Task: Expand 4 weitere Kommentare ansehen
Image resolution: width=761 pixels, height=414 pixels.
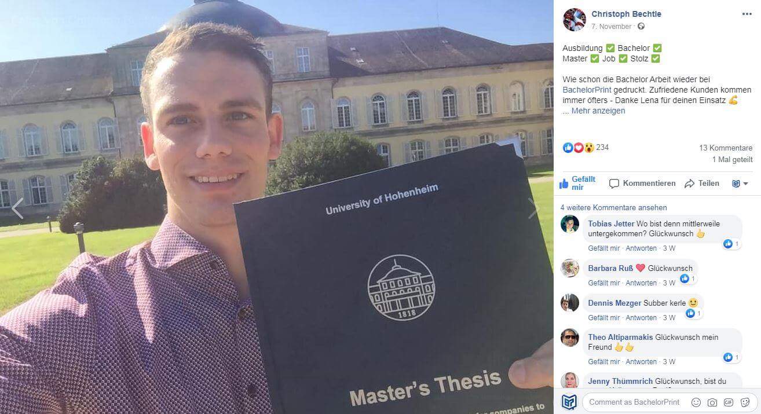Action: [x=613, y=207]
